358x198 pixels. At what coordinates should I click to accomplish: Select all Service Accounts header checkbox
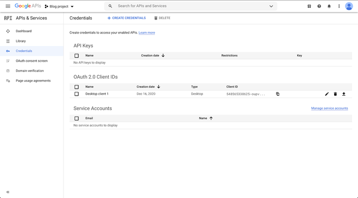[77, 119]
